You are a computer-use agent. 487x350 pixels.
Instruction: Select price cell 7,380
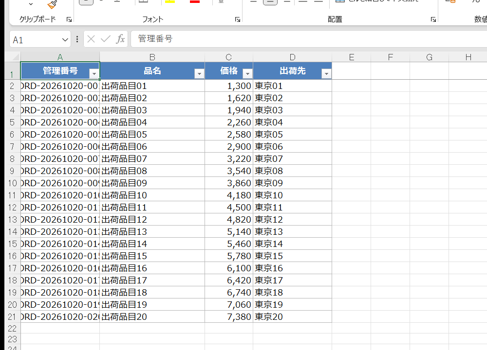coord(229,317)
